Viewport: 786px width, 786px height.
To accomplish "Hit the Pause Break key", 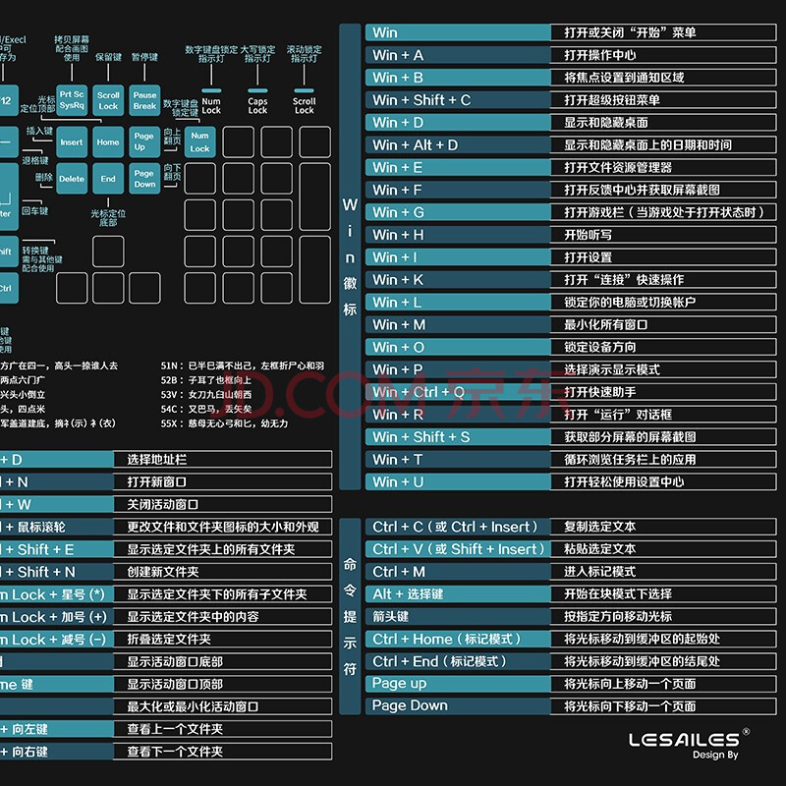I will tap(145, 100).
